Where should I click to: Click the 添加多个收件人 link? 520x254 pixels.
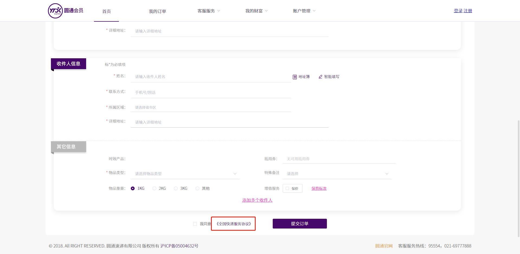tap(257, 200)
